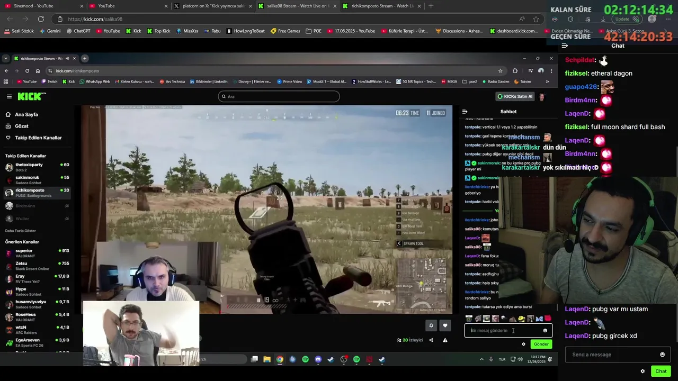Report stream with warning triangle icon

click(x=445, y=340)
